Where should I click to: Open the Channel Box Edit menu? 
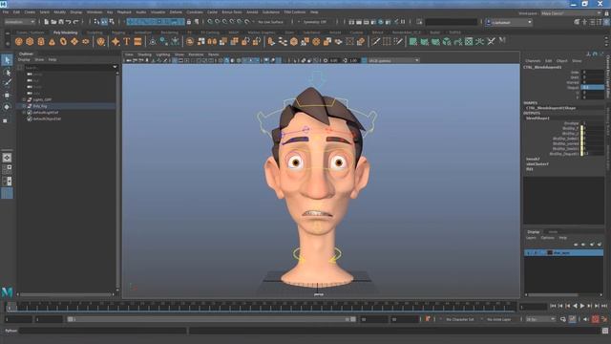click(x=548, y=61)
